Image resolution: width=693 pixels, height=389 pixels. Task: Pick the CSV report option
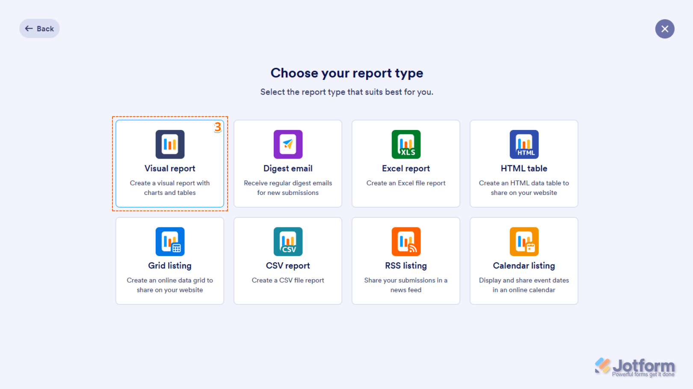pos(288,261)
